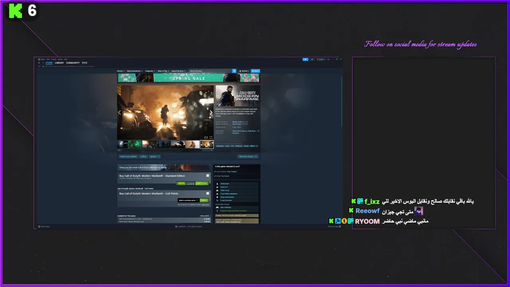Click the notifications bell icon in title bar
The image size is (510, 287).
click(x=312, y=59)
